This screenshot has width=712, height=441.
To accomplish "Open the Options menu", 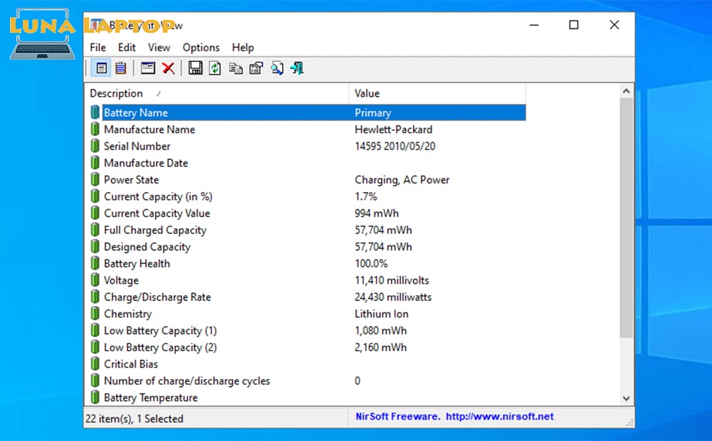I will coord(201,48).
